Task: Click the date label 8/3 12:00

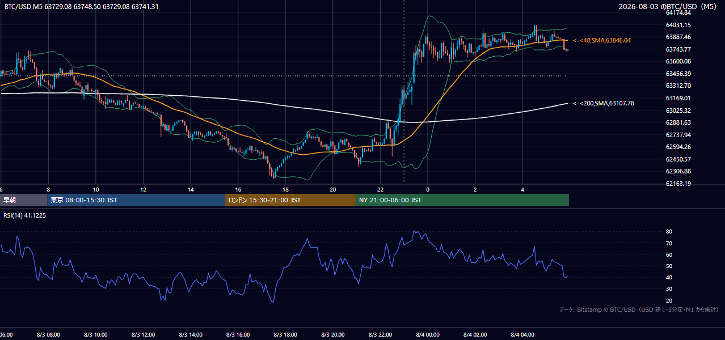Action: click(143, 335)
